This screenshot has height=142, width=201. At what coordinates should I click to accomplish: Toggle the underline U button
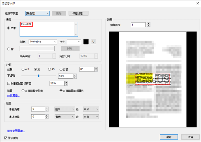point(93,41)
